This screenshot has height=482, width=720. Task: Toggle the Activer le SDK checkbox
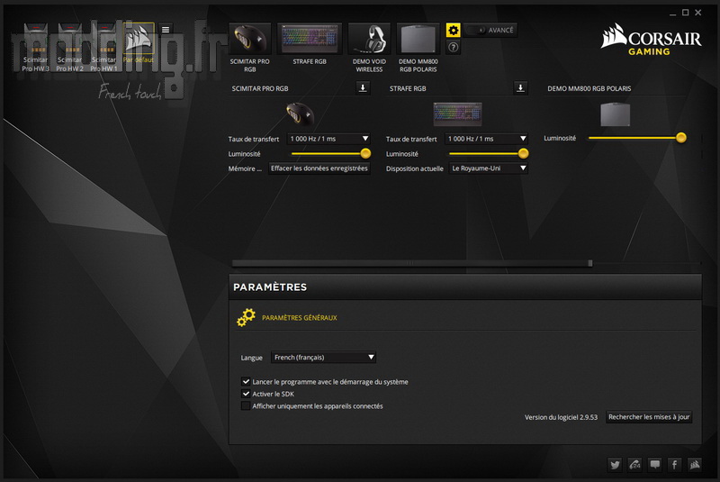point(246,394)
